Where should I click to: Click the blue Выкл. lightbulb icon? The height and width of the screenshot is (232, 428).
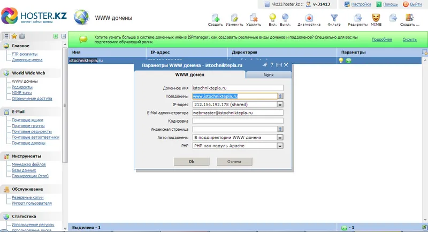pos(285,18)
